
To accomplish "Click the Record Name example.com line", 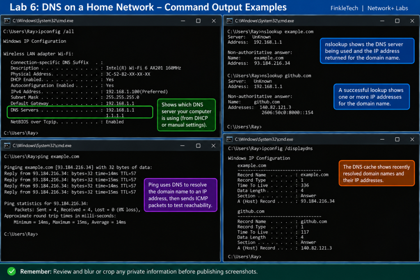I will (283, 175).
